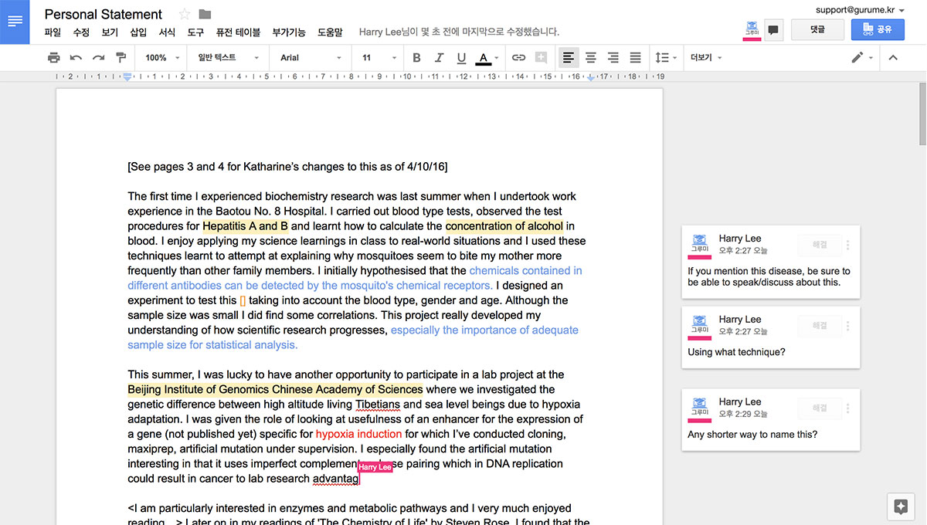Click the left indent marker on ruler
The height and width of the screenshot is (525, 927).
[x=127, y=76]
